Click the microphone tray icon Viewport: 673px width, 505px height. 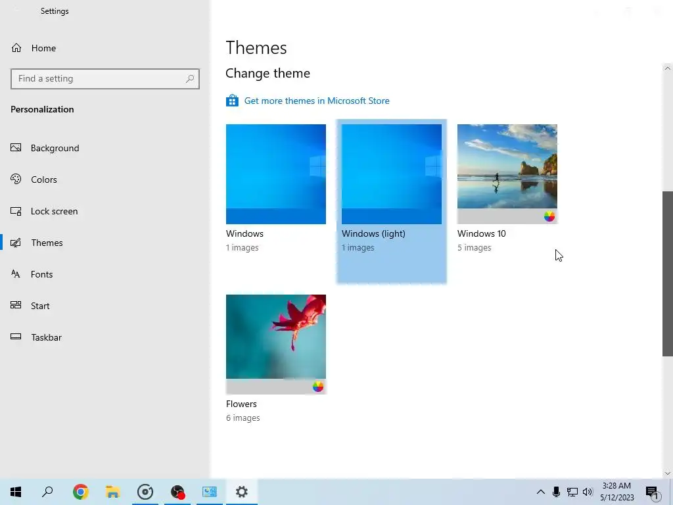pyautogui.click(x=556, y=492)
